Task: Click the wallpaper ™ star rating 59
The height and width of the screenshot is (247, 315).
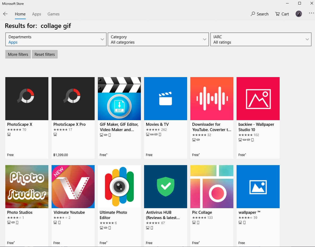Action: pos(248,218)
